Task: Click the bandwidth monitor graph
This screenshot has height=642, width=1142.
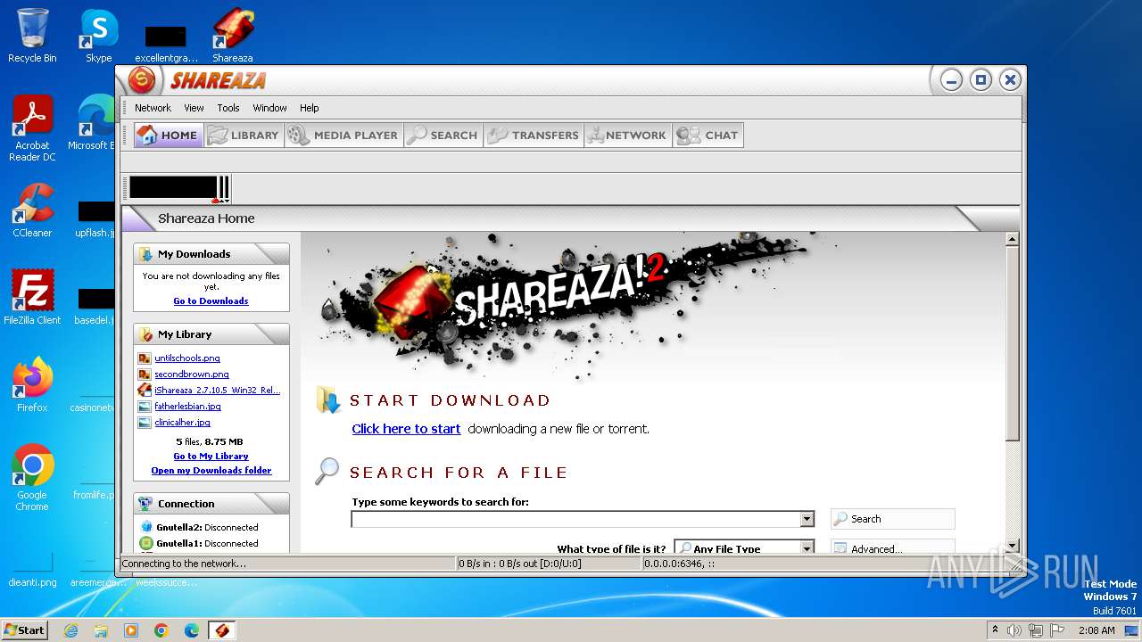Action: 173,187
